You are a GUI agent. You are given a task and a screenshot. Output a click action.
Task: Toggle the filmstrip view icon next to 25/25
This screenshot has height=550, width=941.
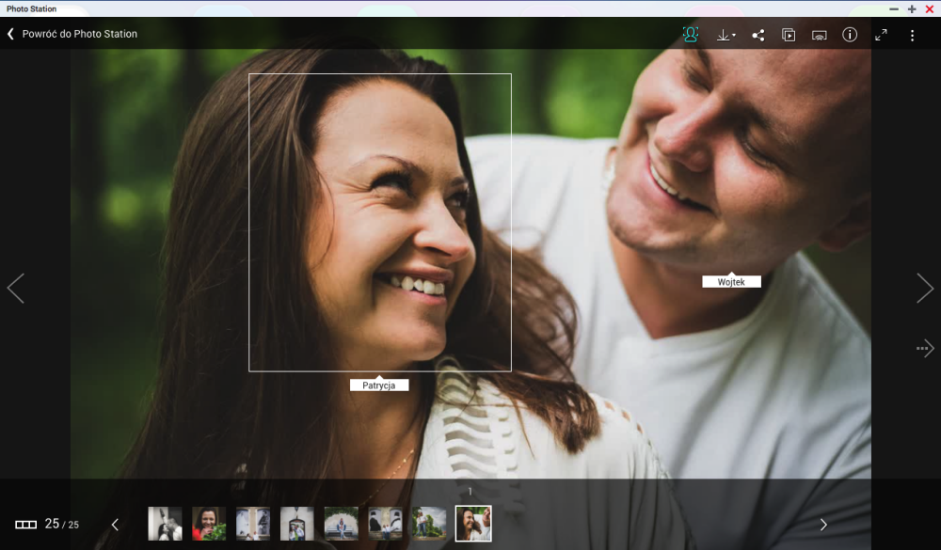pos(25,525)
